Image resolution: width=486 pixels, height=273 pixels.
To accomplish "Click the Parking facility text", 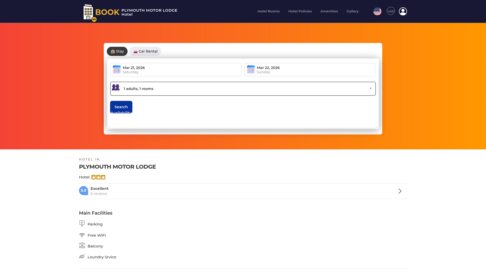I will click(95, 224).
